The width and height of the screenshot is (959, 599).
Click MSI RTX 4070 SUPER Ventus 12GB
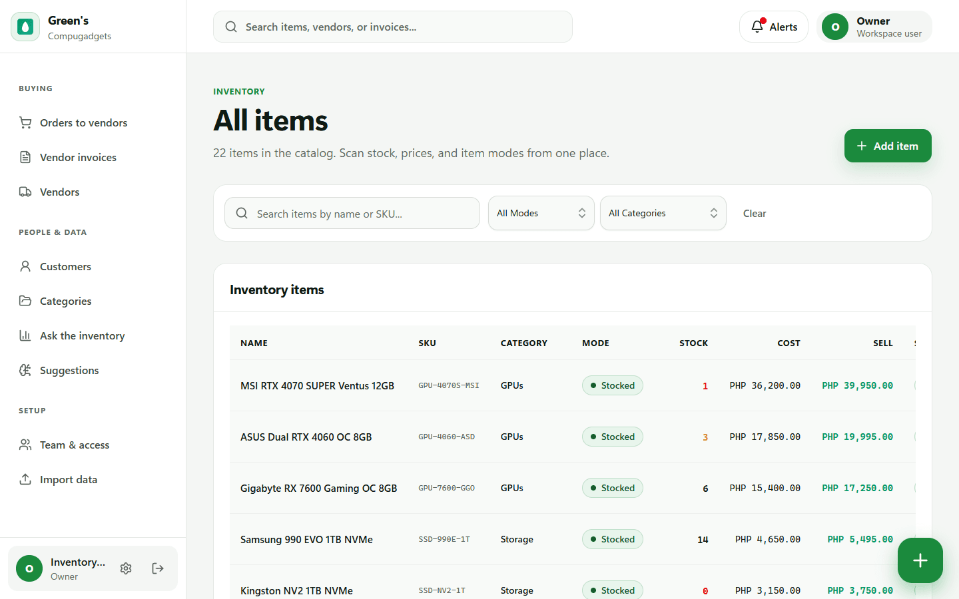tap(317, 385)
